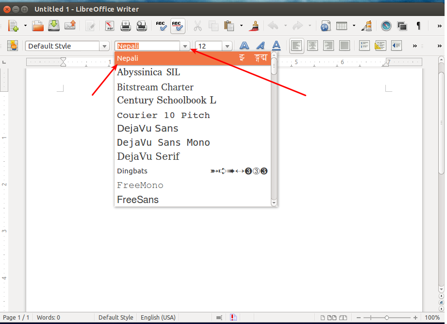This screenshot has width=447, height=324.
Task: Toggle Underline formatting
Action: [276, 46]
